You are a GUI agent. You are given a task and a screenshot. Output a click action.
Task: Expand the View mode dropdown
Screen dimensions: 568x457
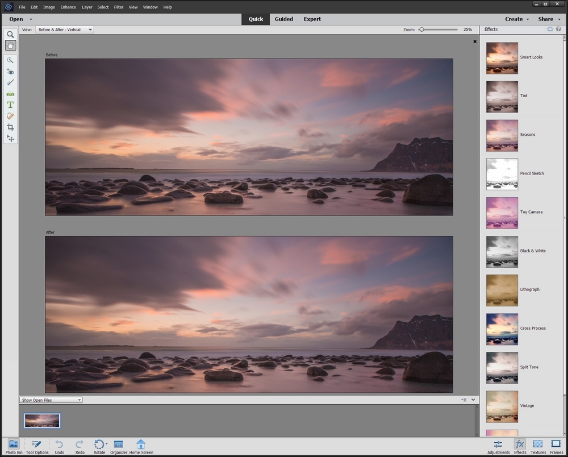pyautogui.click(x=65, y=30)
